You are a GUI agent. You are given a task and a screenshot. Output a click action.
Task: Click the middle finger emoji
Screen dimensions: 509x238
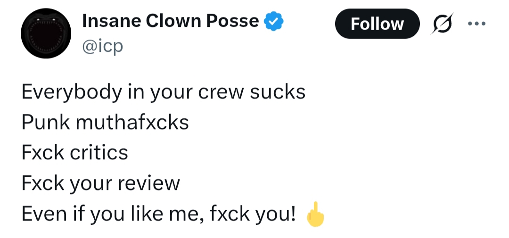point(316,215)
